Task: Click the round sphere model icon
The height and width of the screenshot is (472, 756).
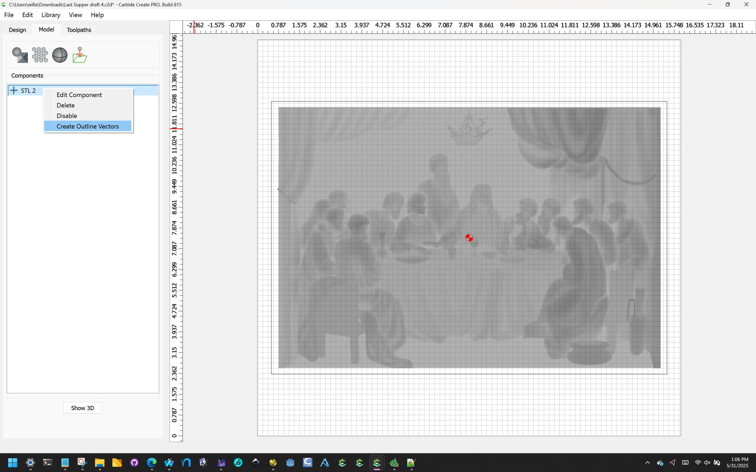Action: [60, 55]
